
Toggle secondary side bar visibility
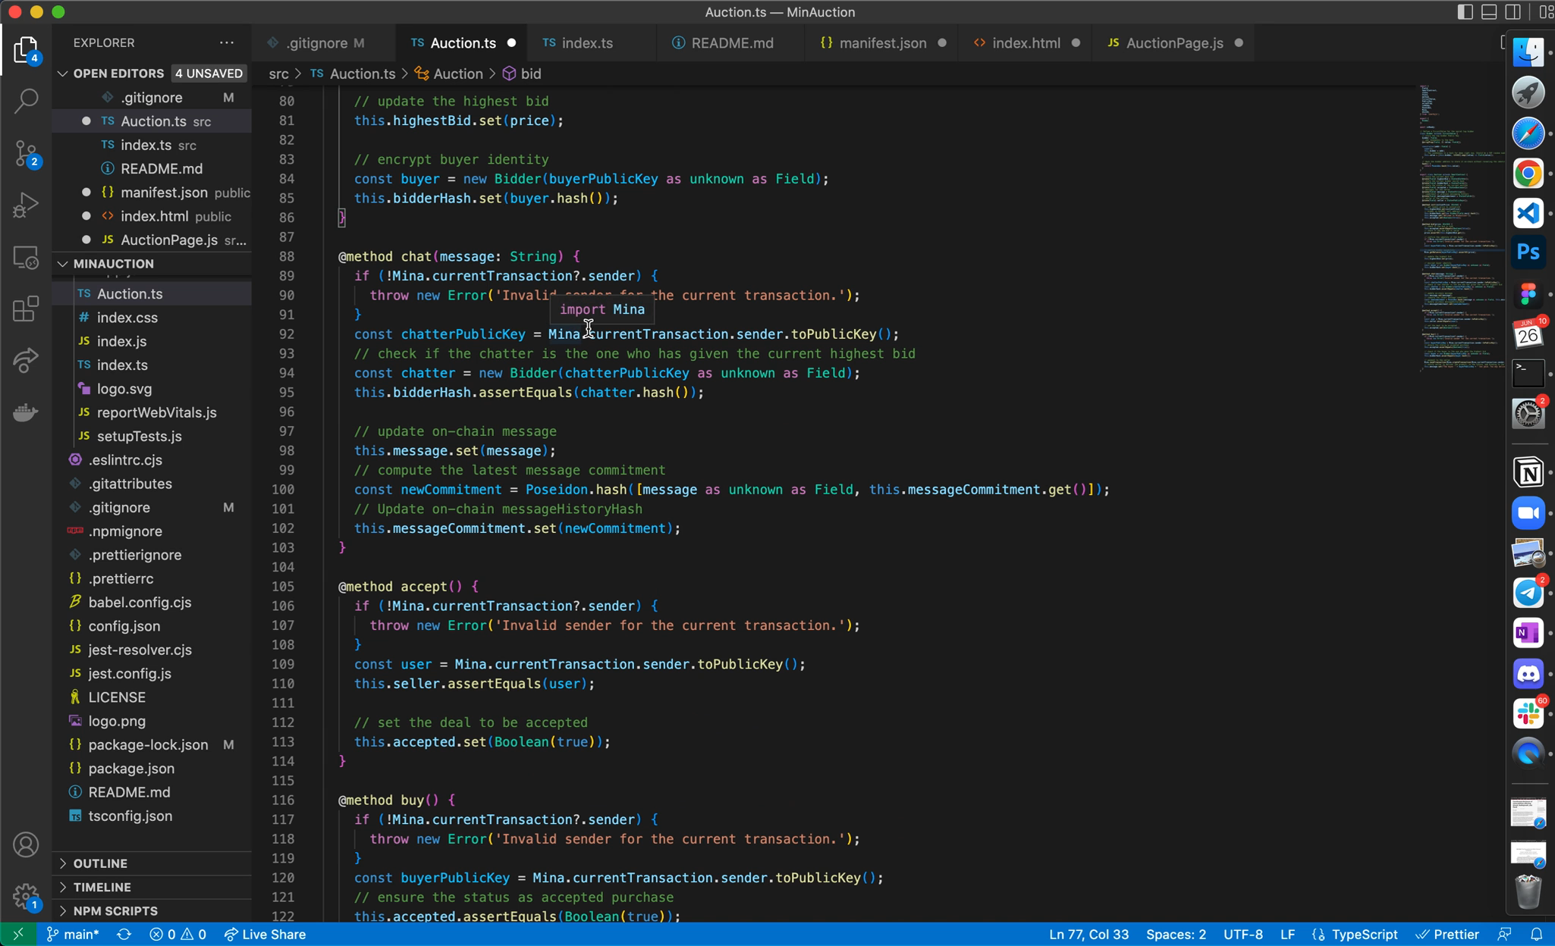coord(1513,12)
